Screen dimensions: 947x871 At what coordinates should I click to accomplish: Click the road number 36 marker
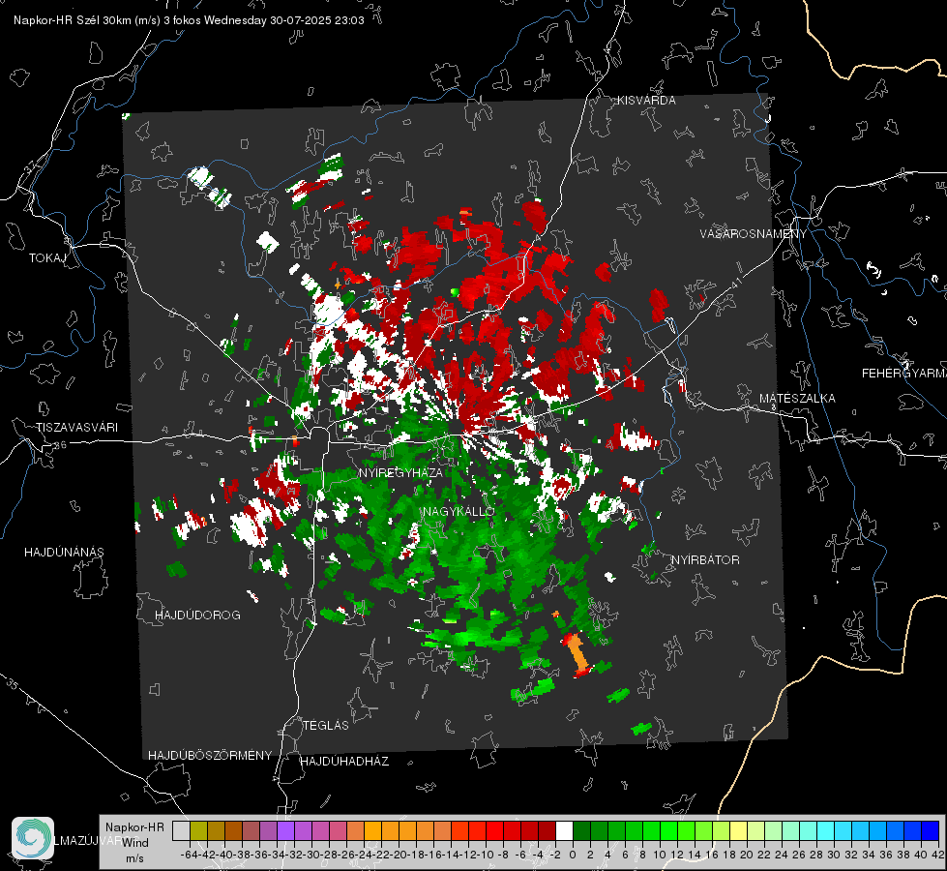pos(60,445)
